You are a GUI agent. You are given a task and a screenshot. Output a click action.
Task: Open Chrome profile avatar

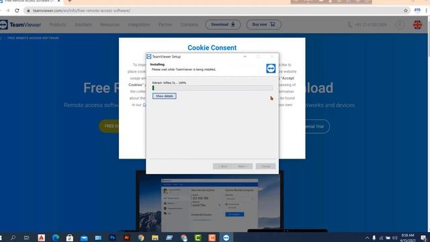click(x=417, y=11)
